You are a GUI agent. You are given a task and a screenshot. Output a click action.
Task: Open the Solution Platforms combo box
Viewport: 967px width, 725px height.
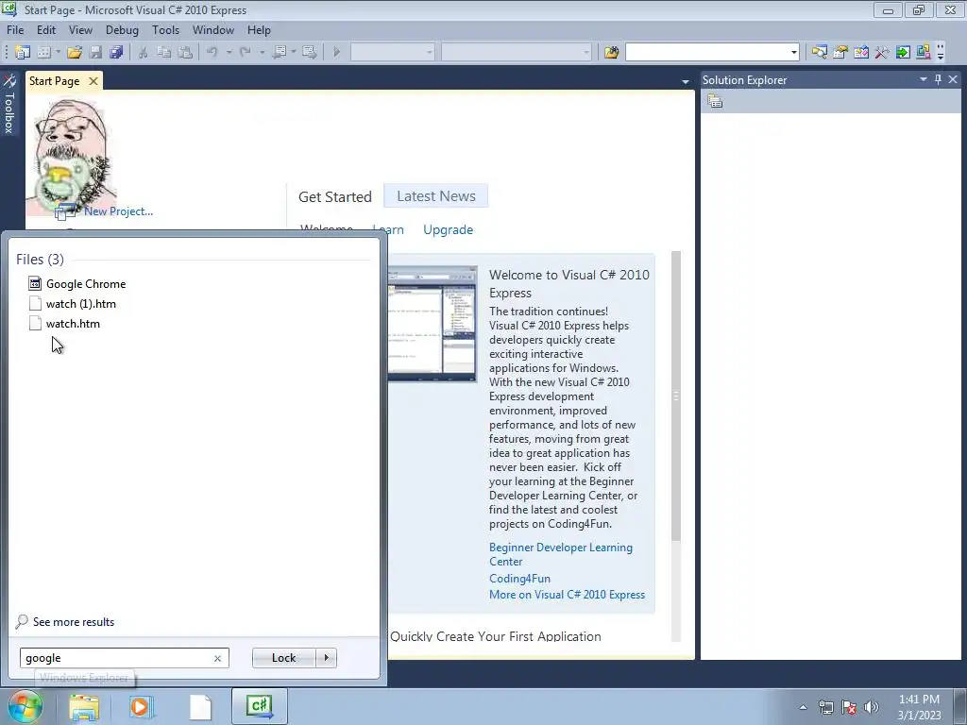pyautogui.click(x=517, y=53)
